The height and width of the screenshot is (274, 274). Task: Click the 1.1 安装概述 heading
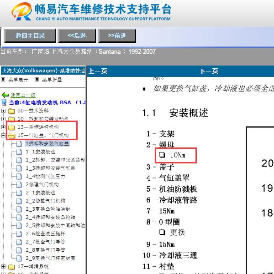point(175,113)
